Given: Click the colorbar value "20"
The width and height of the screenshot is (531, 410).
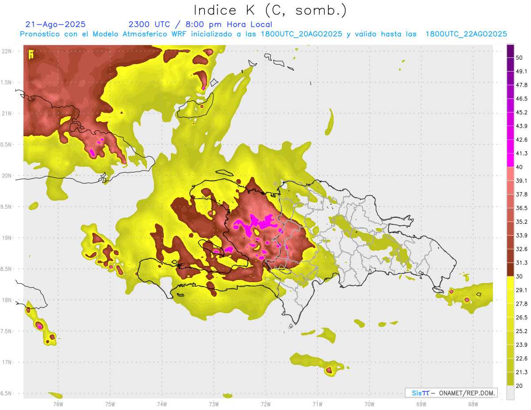Looking at the screenshot, I should coord(520,386).
